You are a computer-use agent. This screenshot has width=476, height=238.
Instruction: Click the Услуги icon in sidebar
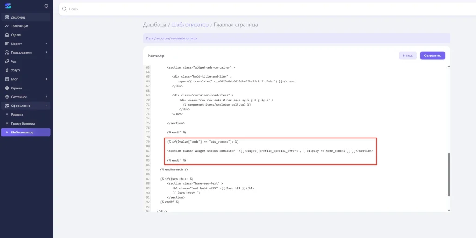point(7,70)
